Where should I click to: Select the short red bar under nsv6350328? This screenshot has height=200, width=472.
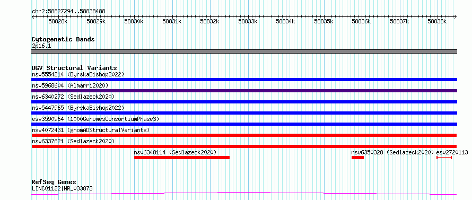coord(357,158)
